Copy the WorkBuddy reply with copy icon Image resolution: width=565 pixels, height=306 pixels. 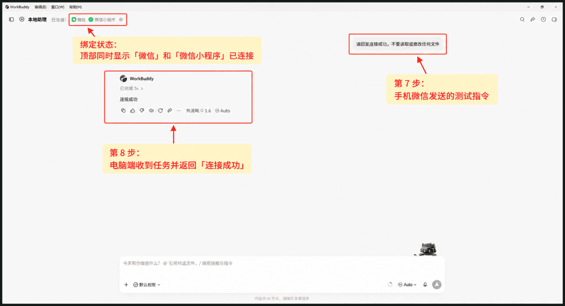click(123, 111)
